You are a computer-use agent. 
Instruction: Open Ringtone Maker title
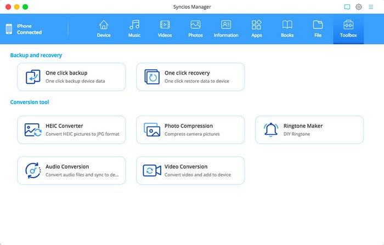[303, 126]
